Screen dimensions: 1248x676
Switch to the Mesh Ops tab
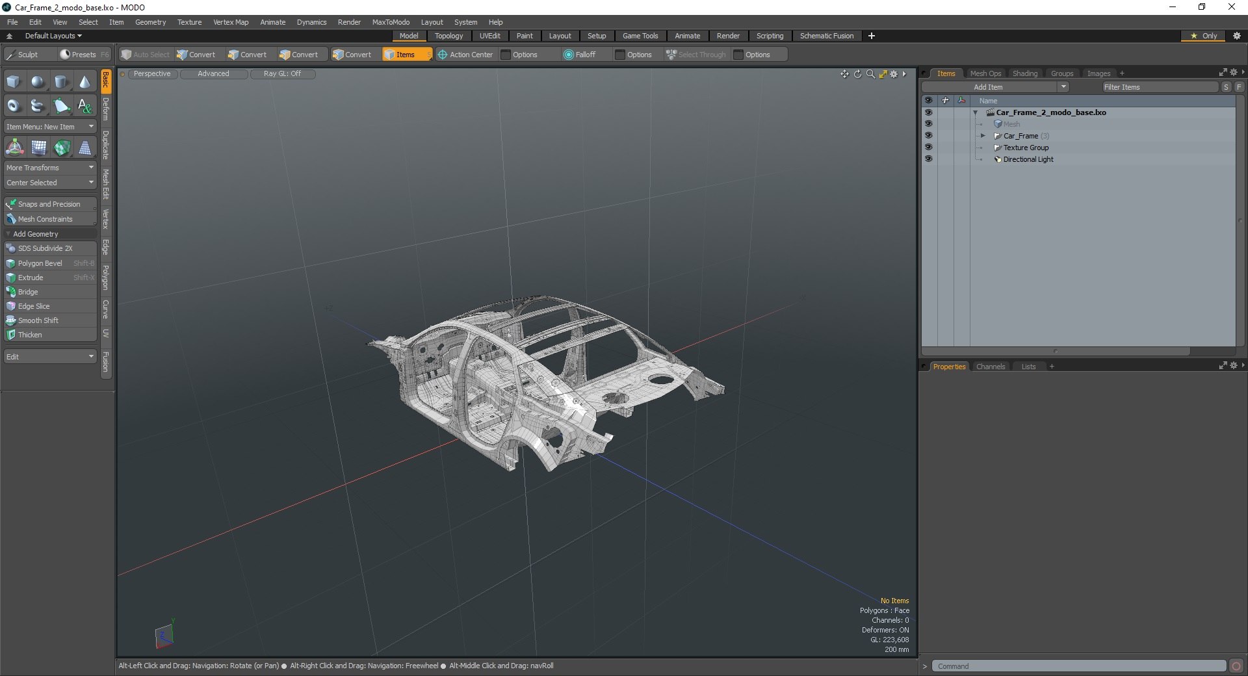coord(985,73)
